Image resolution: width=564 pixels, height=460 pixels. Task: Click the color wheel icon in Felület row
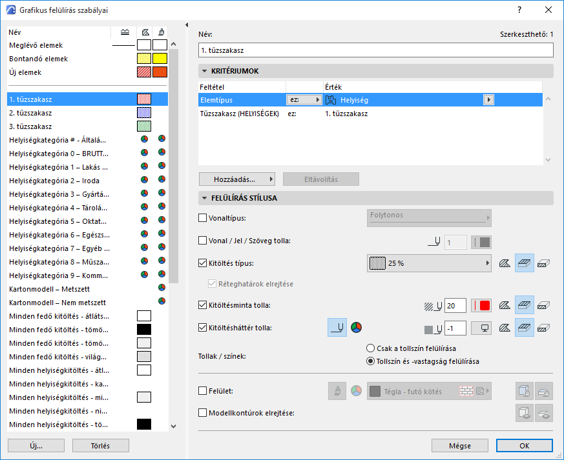(x=356, y=391)
